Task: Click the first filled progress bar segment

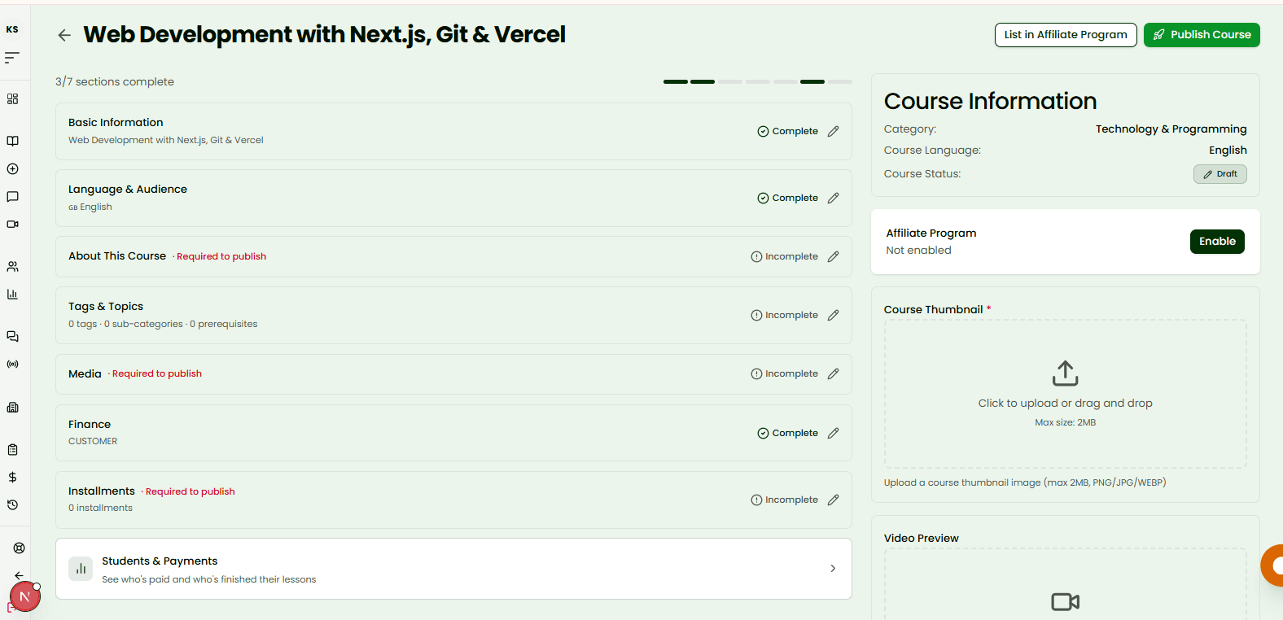Action: tap(676, 82)
